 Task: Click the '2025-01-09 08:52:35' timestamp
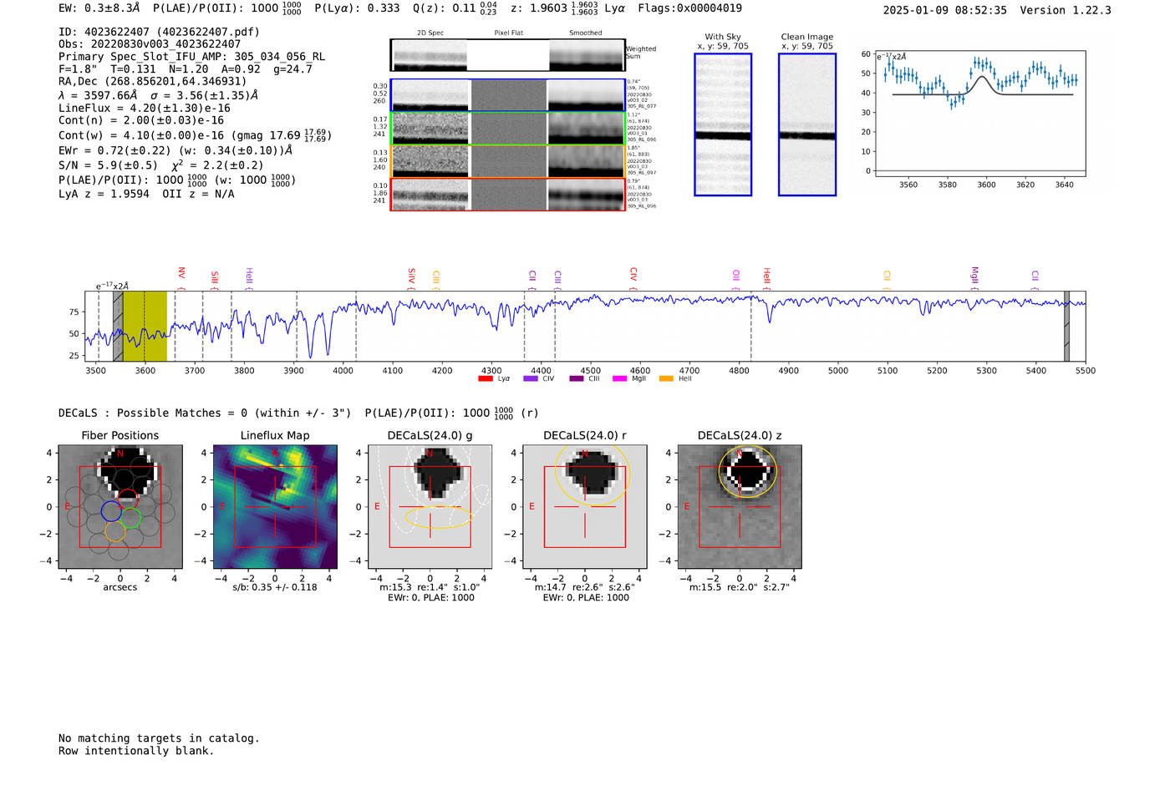point(945,10)
